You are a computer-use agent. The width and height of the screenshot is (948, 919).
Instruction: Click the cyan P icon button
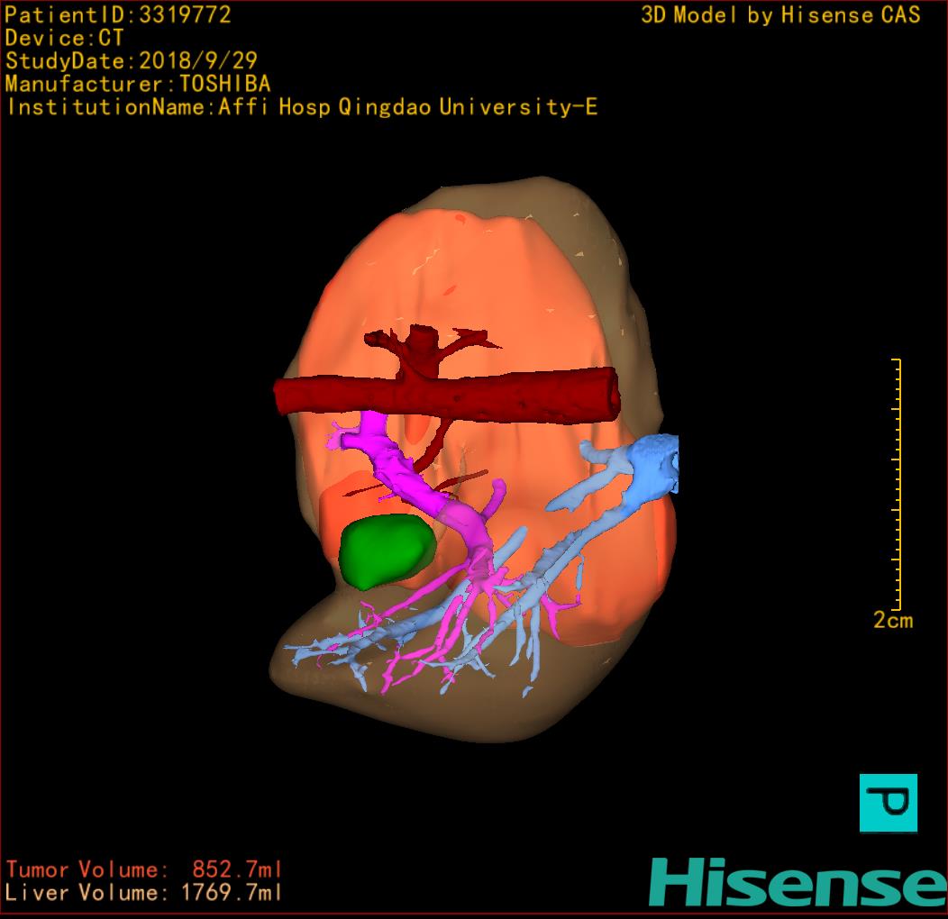coord(888,802)
